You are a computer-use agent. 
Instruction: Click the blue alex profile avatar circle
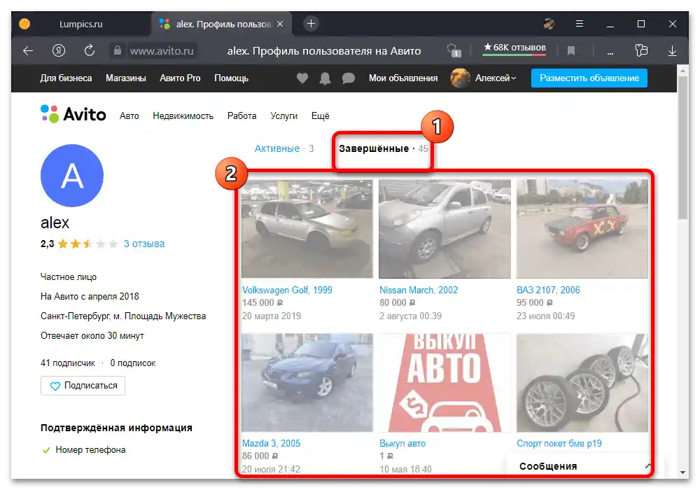point(72,176)
